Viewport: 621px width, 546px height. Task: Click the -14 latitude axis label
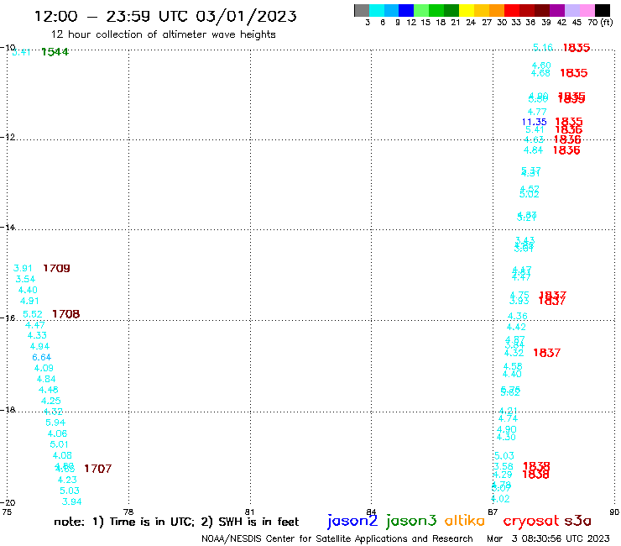coord(8,227)
